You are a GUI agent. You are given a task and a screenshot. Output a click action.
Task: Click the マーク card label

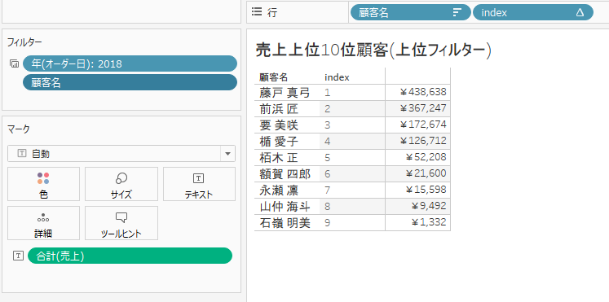point(18,129)
